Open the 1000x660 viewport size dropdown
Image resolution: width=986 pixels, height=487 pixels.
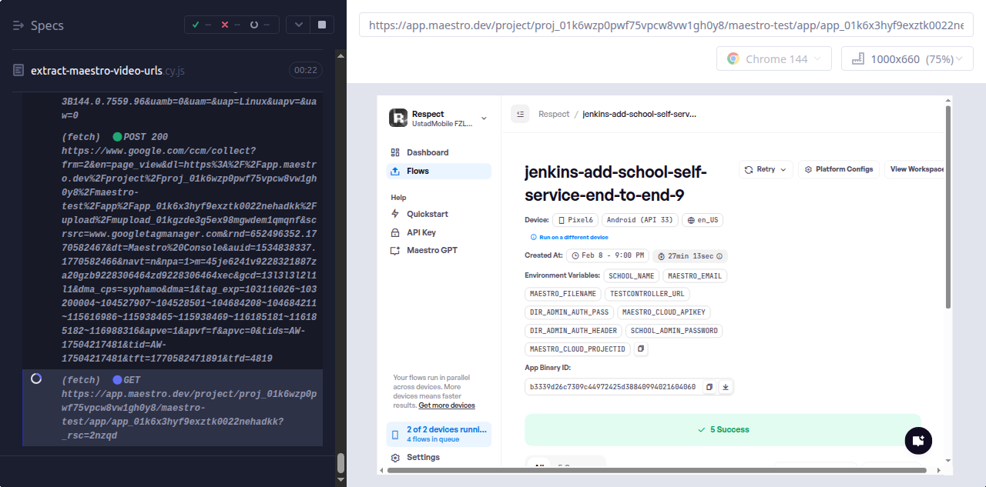point(907,59)
